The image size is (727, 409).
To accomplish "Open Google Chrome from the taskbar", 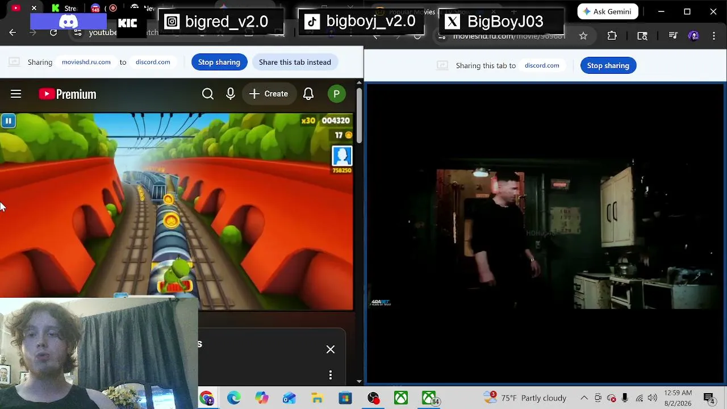I will click(206, 398).
